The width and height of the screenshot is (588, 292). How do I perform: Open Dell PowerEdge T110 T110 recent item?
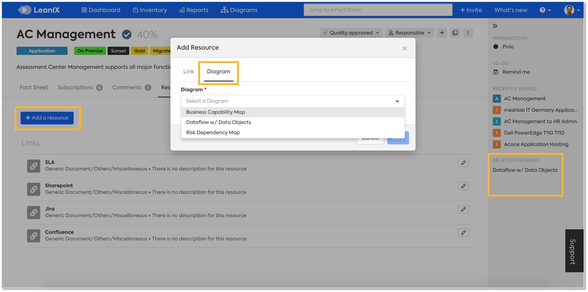534,133
